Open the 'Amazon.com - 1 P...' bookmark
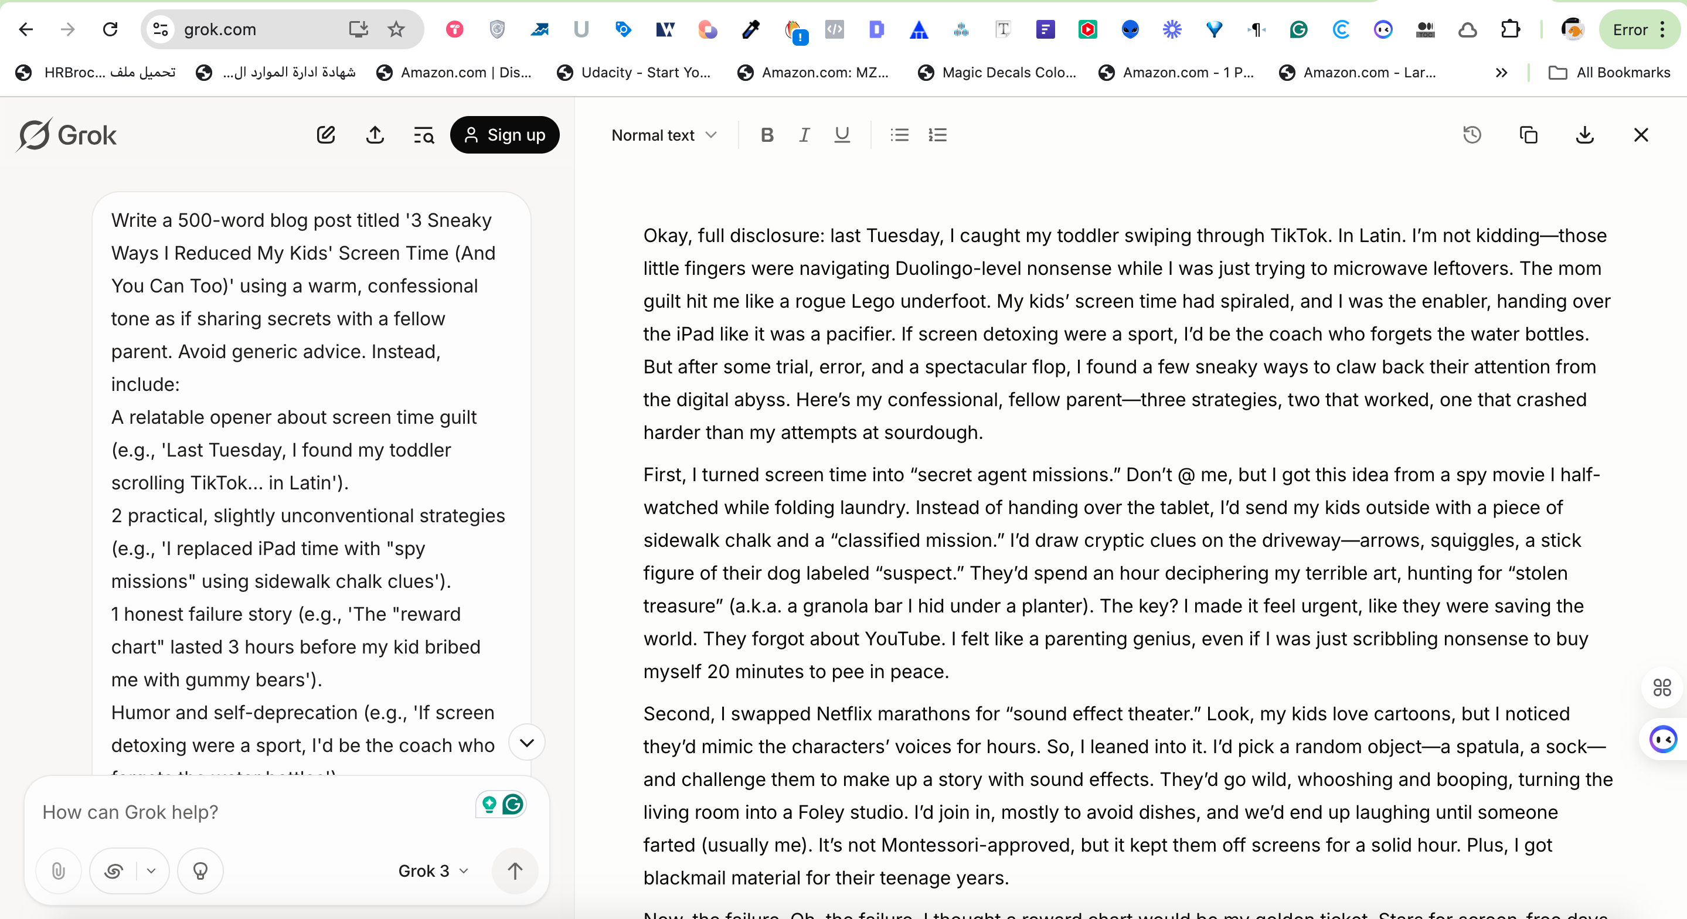This screenshot has height=919, width=1687. pyautogui.click(x=1176, y=73)
